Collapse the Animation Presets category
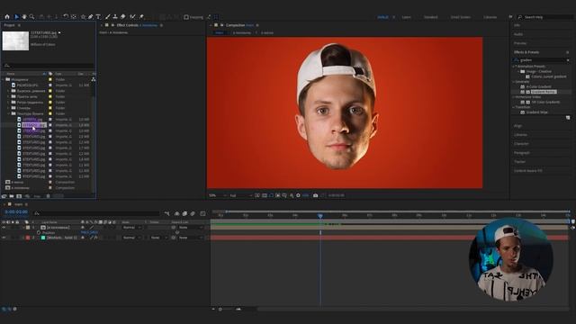 tap(514, 67)
